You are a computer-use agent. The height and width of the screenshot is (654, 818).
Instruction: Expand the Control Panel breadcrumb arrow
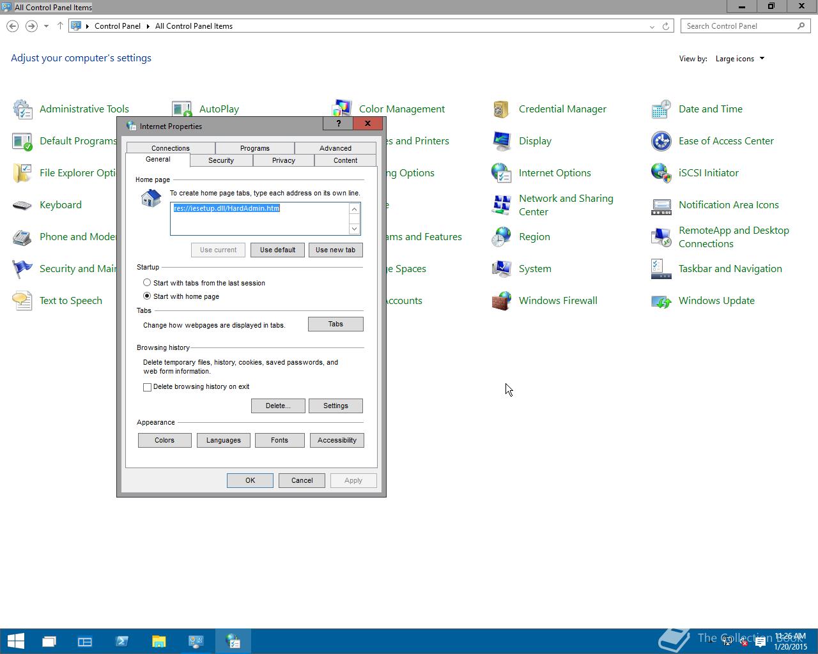(148, 26)
